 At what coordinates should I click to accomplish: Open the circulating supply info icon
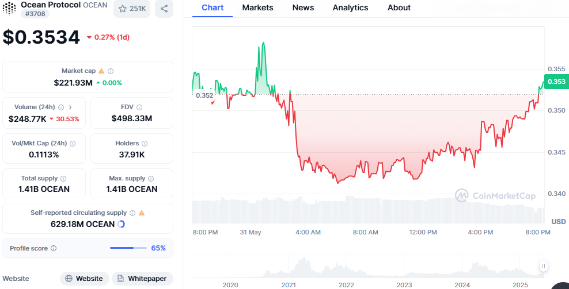[132, 213]
